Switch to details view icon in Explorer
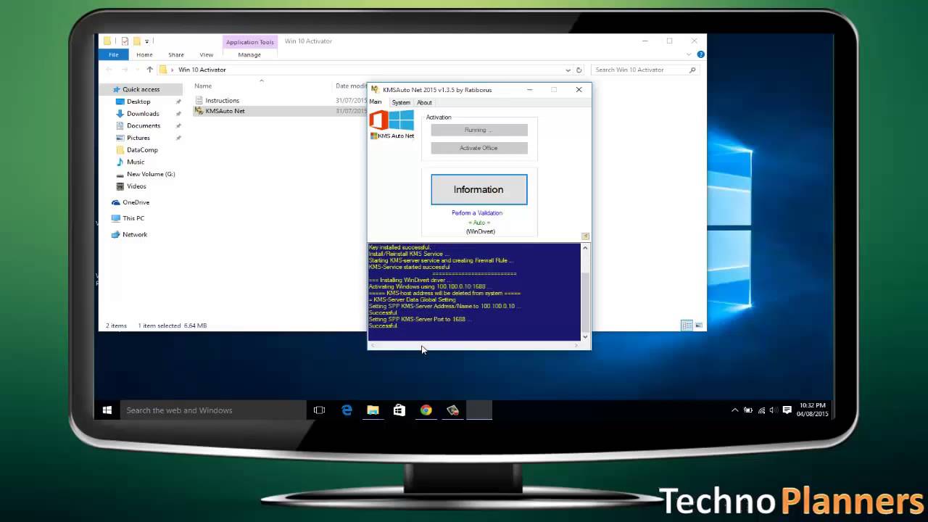 pos(687,326)
